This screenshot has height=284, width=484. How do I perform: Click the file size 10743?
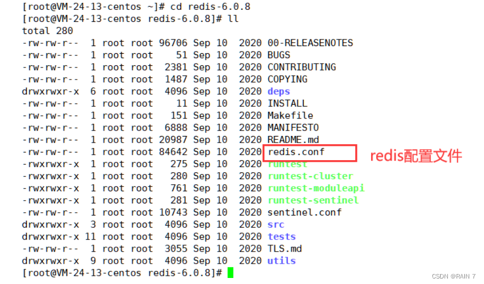173,212
